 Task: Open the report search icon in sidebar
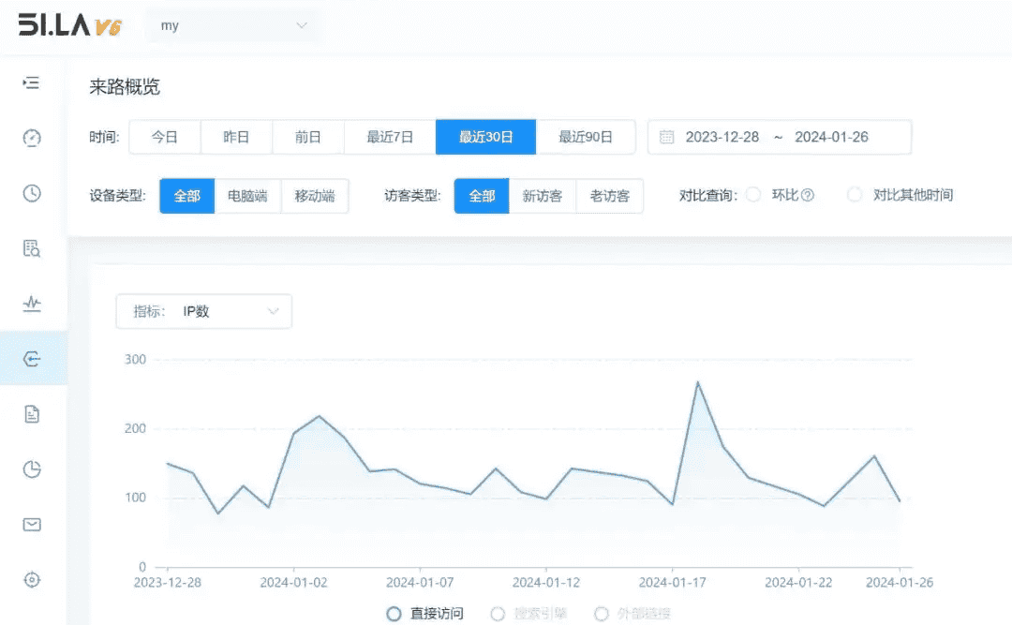pyautogui.click(x=31, y=248)
